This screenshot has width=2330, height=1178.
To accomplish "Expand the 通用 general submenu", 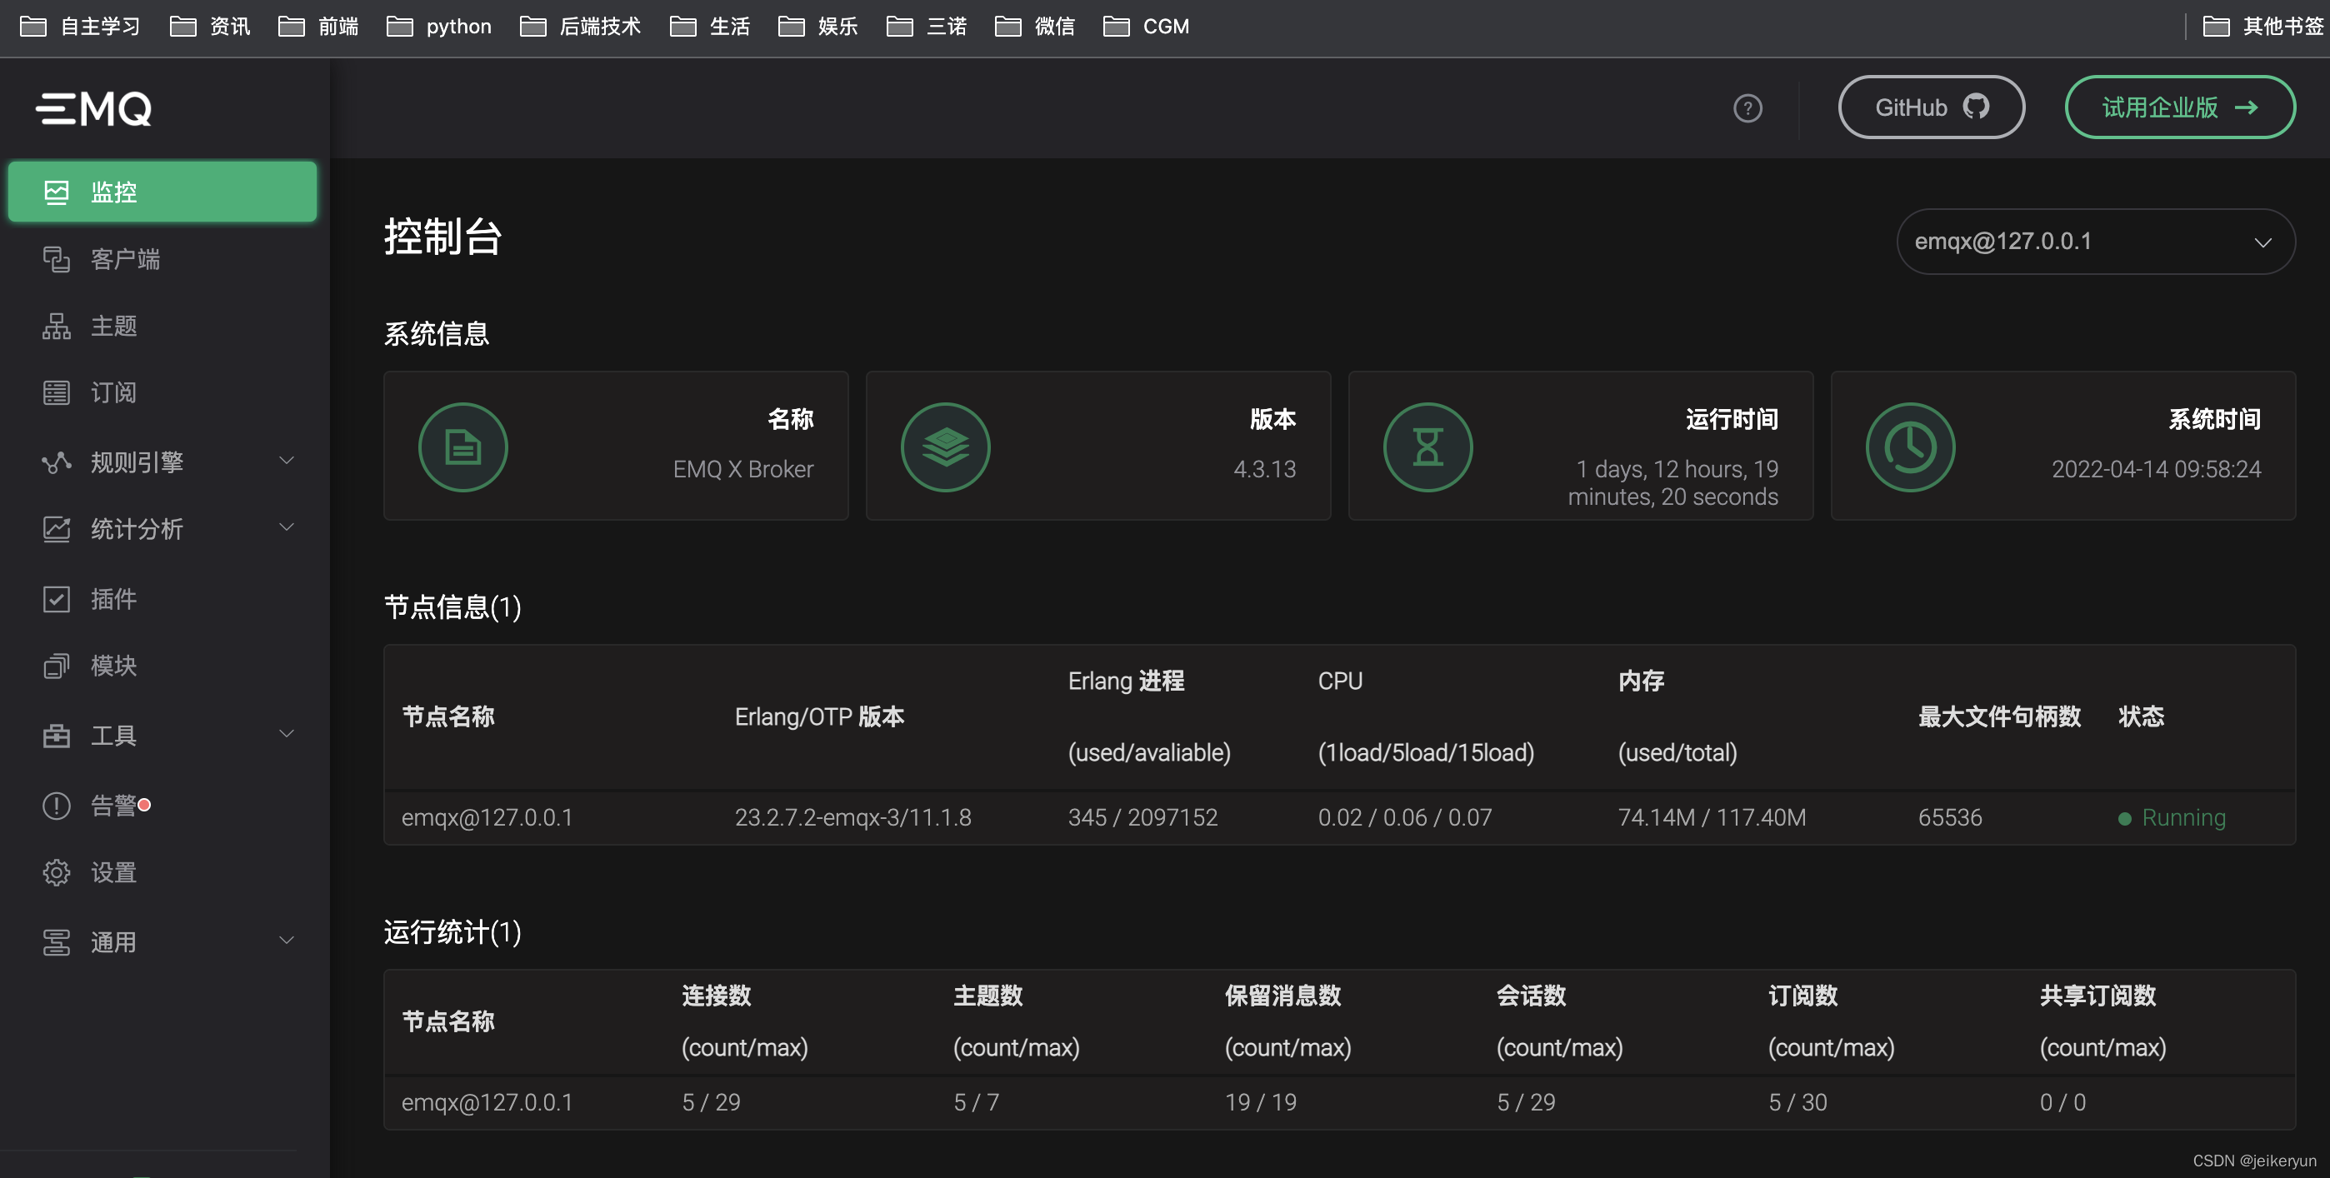I will pos(162,941).
